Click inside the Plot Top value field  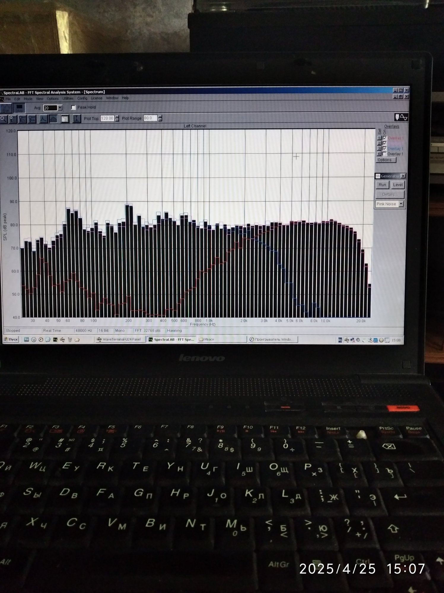point(107,118)
